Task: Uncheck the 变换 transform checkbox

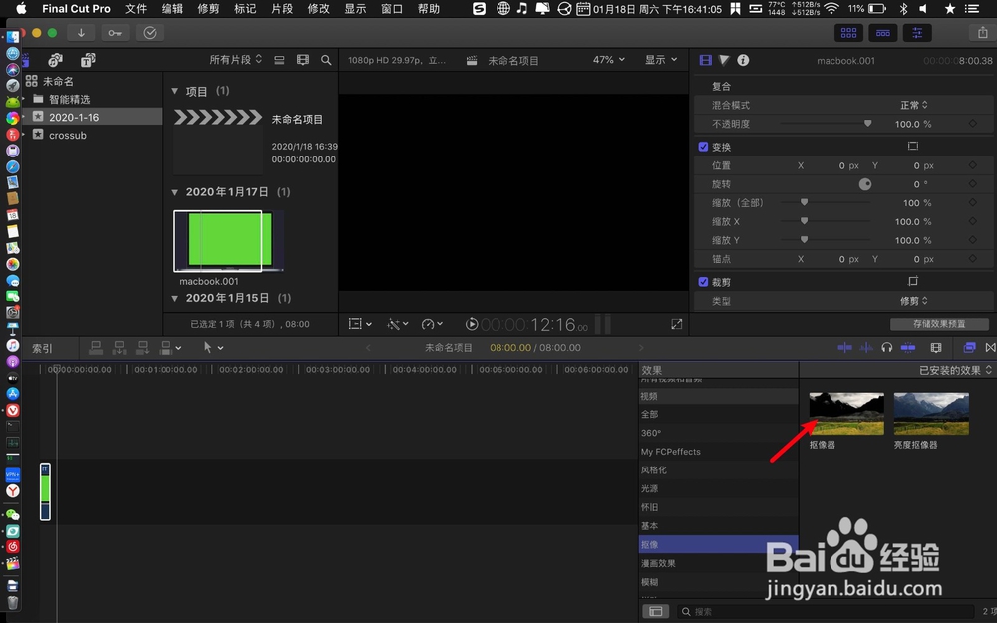Action: [x=703, y=146]
